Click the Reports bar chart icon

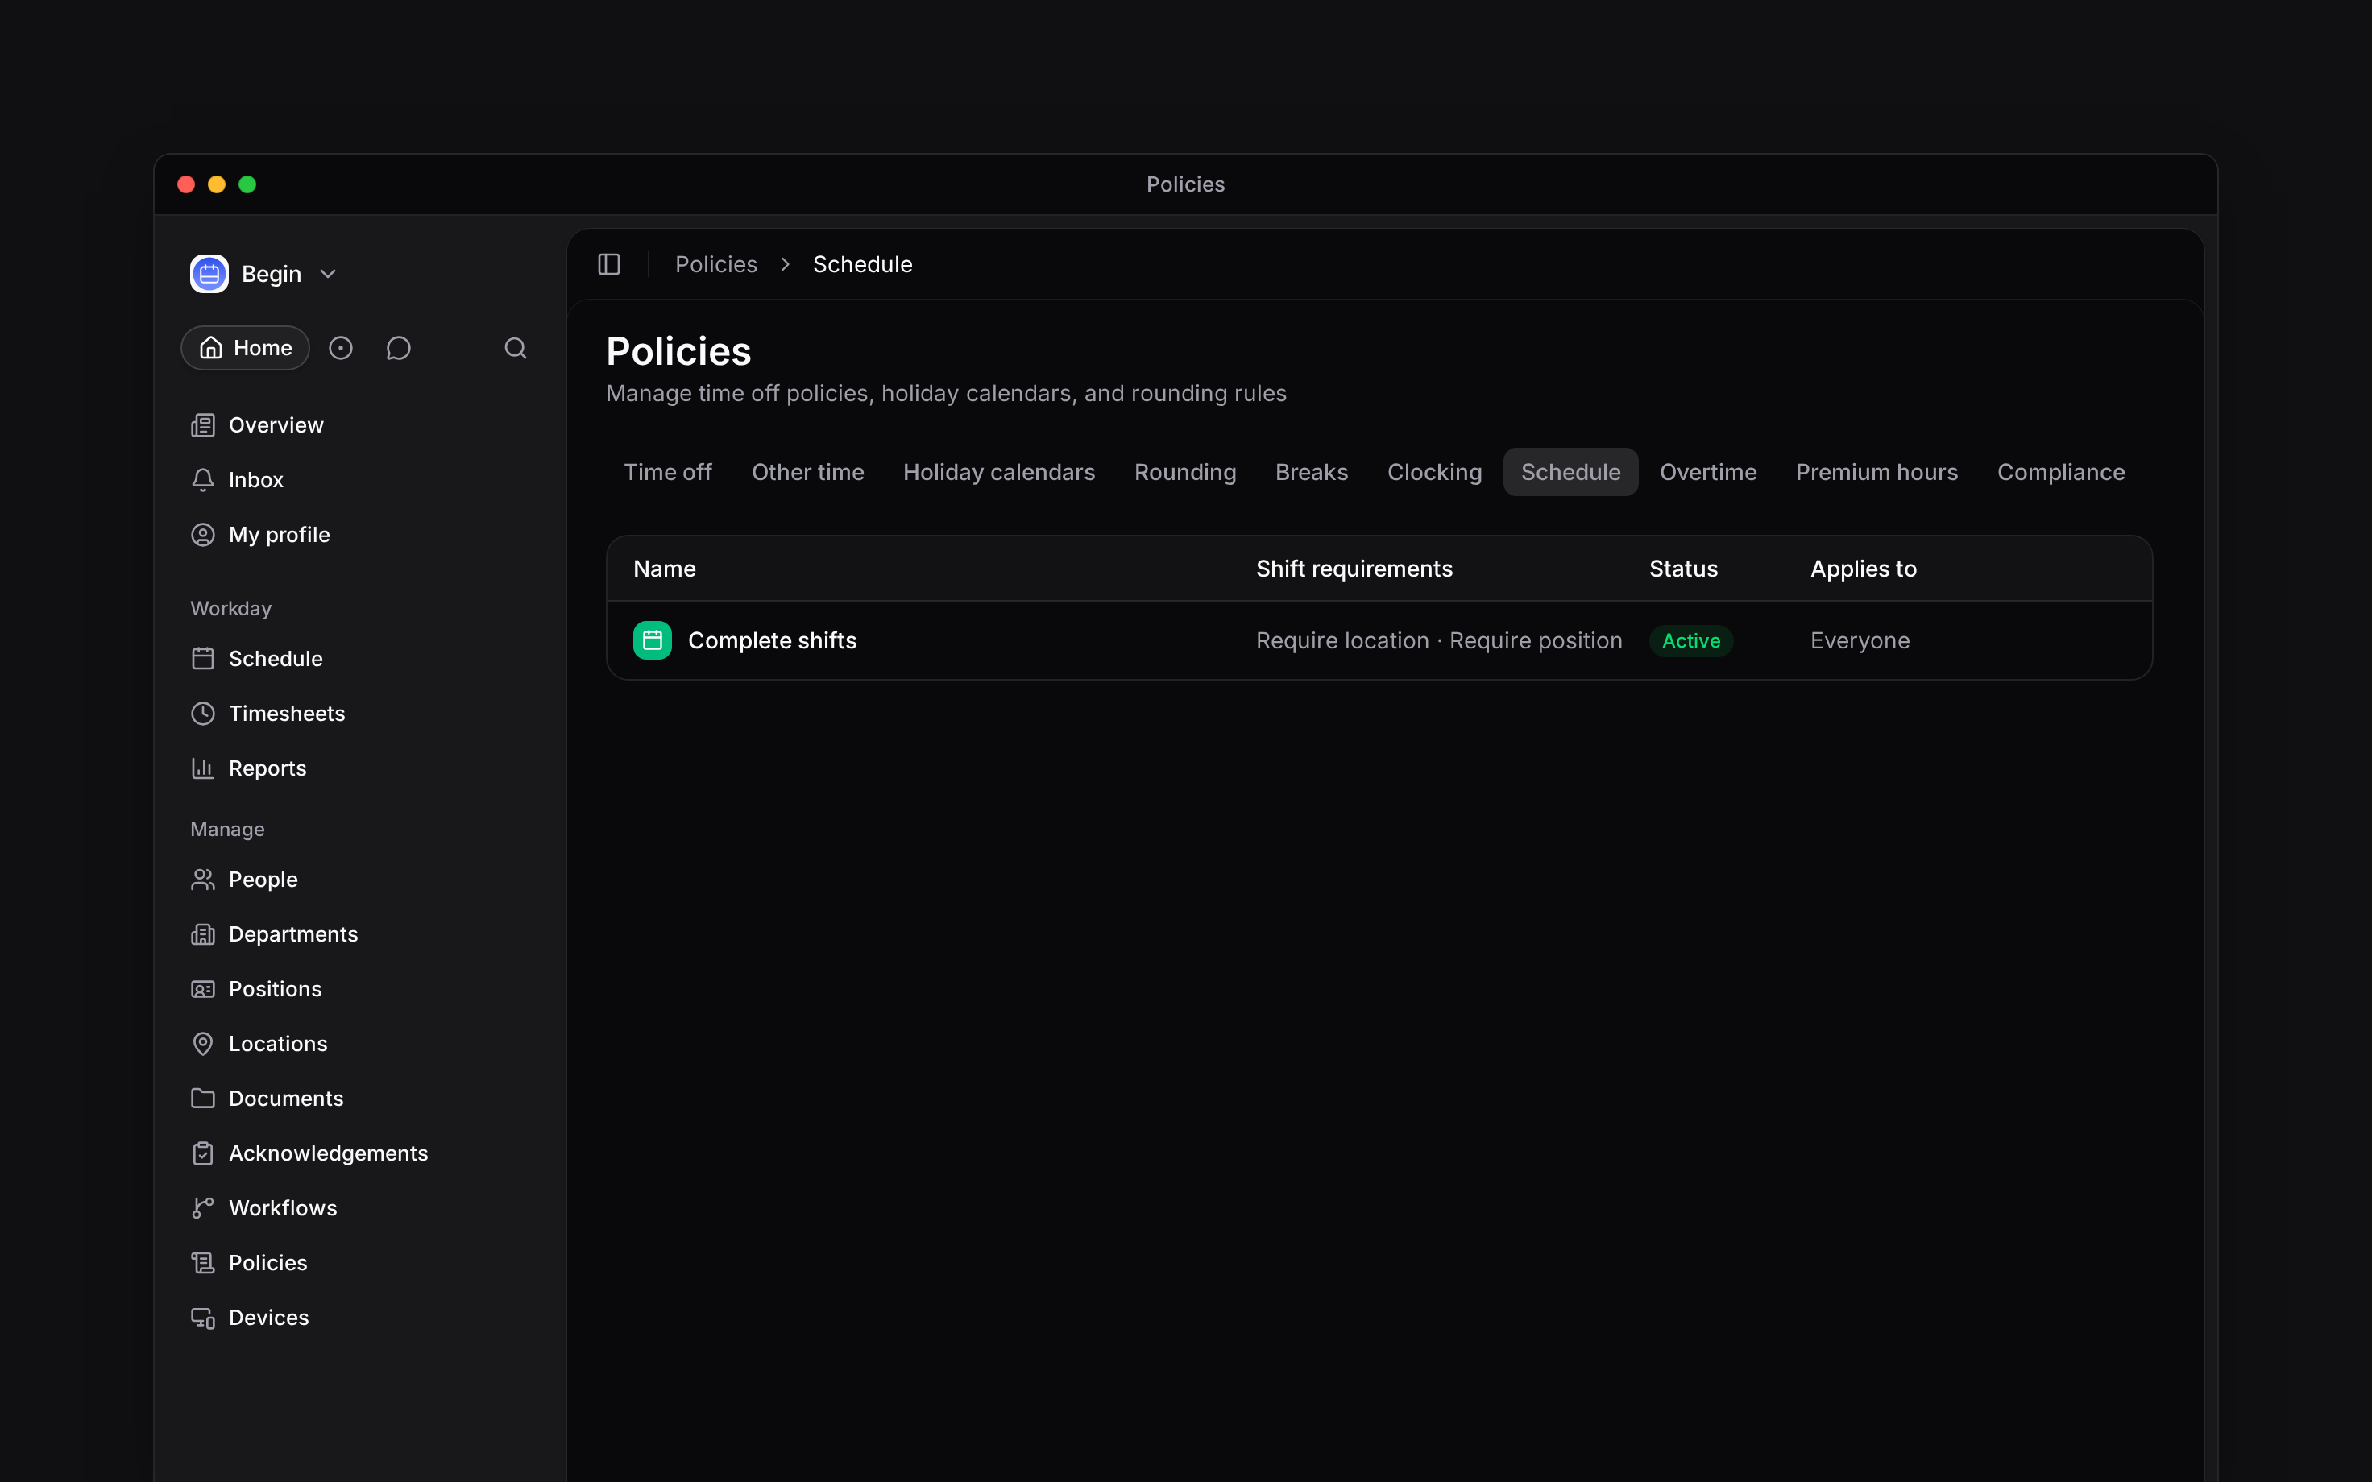(203, 768)
